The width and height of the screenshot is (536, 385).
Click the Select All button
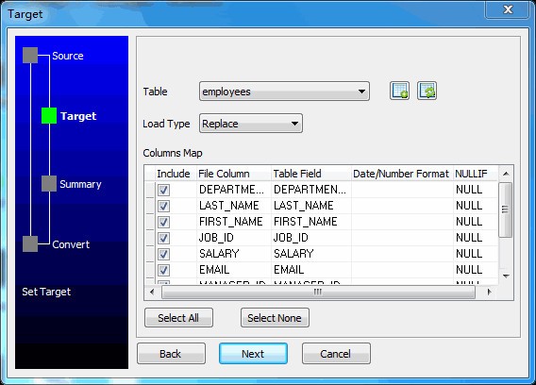point(178,318)
